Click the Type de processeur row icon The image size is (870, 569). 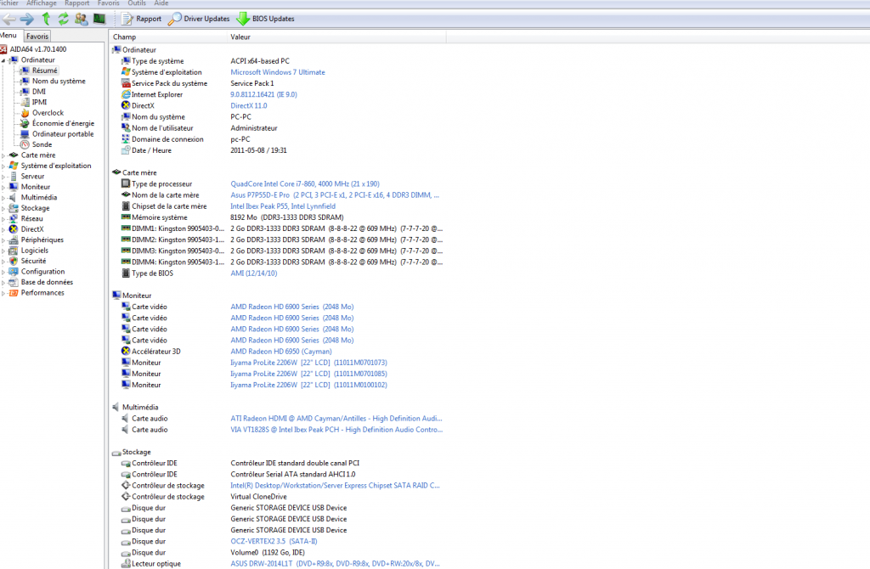point(126,183)
